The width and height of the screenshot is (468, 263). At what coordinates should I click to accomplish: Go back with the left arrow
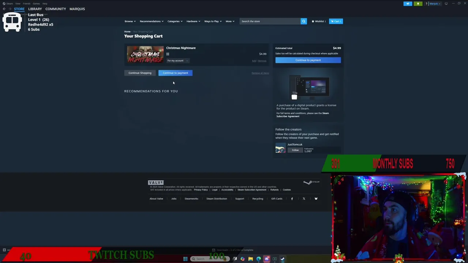pos(4,9)
